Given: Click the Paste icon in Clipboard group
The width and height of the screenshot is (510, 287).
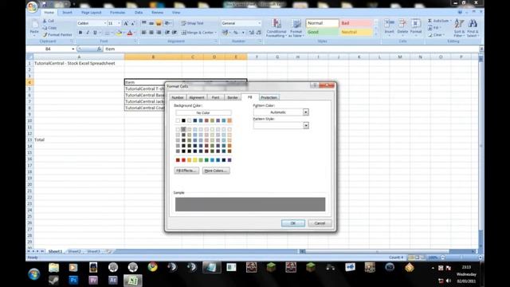Looking at the screenshot, I should [34, 25].
